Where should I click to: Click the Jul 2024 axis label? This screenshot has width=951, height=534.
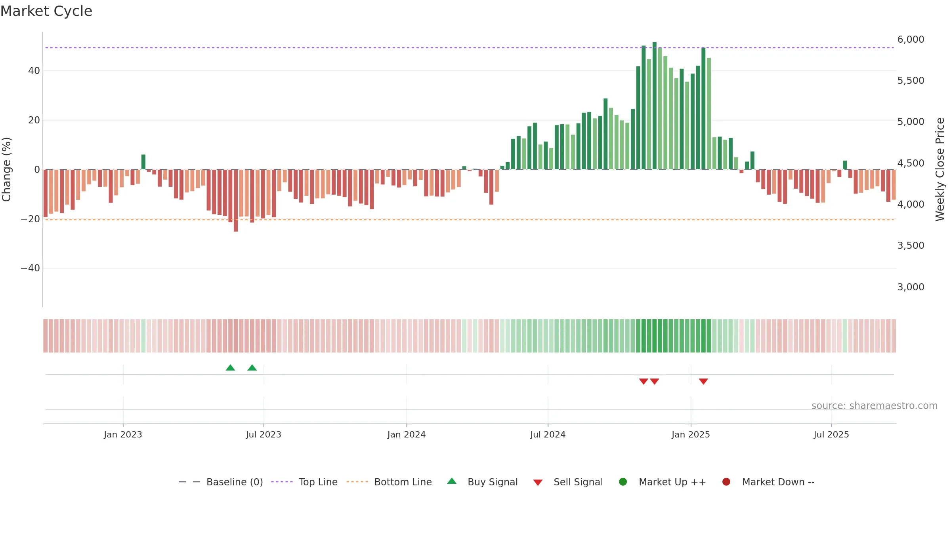pyautogui.click(x=548, y=435)
